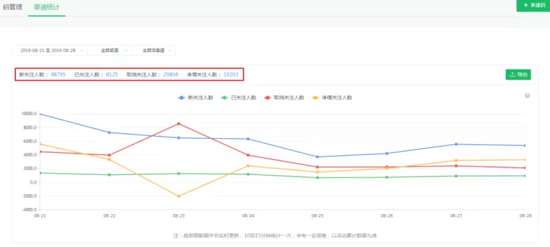The width and height of the screenshot is (550, 247).
Task: Toggle the 新关注人数 legend series
Action: pyautogui.click(x=196, y=98)
